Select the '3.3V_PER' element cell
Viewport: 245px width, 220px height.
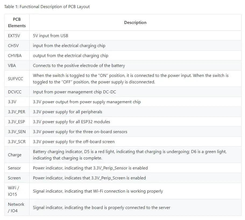tap(17, 112)
